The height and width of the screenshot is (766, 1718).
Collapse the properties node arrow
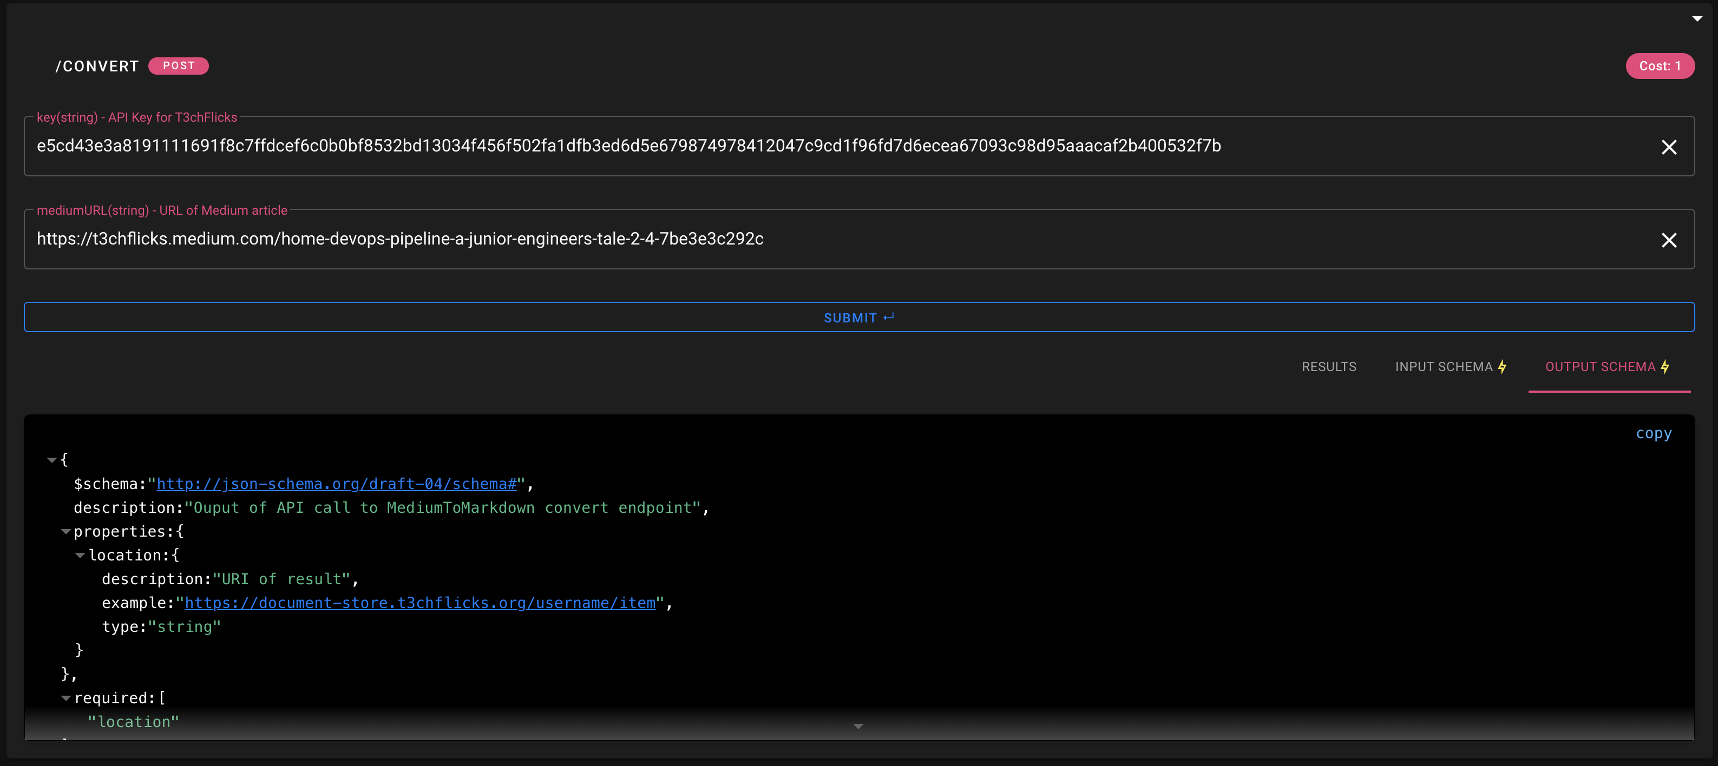point(66,532)
